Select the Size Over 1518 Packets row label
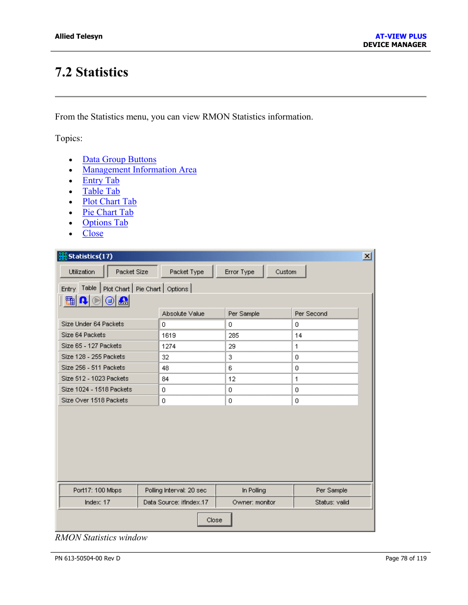Viewport: 468px width, 605px height. click(x=108, y=400)
